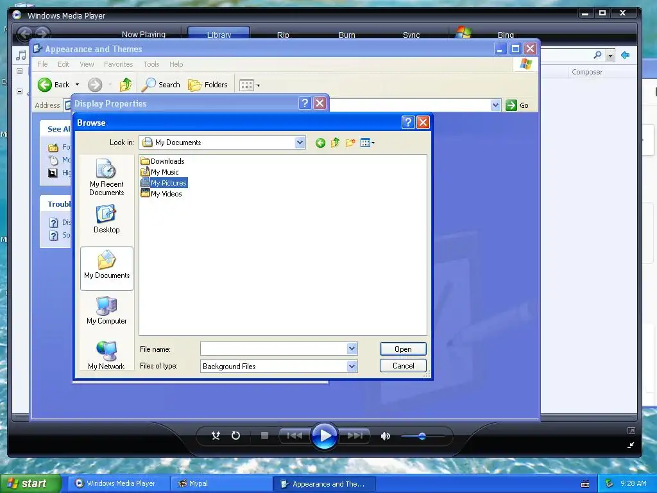
Task: Click the Forward arrow in Explorer toolbar
Action: point(95,85)
